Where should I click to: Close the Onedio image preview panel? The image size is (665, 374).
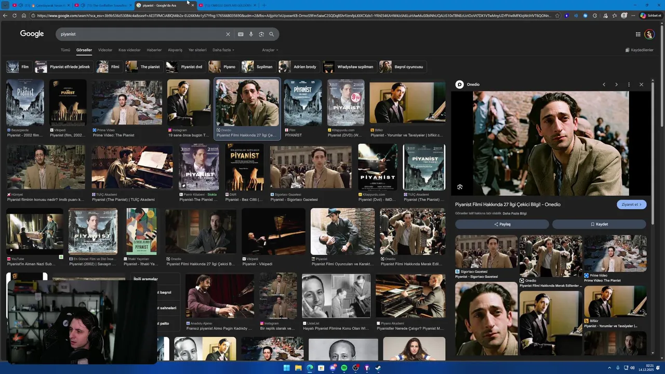641,85
